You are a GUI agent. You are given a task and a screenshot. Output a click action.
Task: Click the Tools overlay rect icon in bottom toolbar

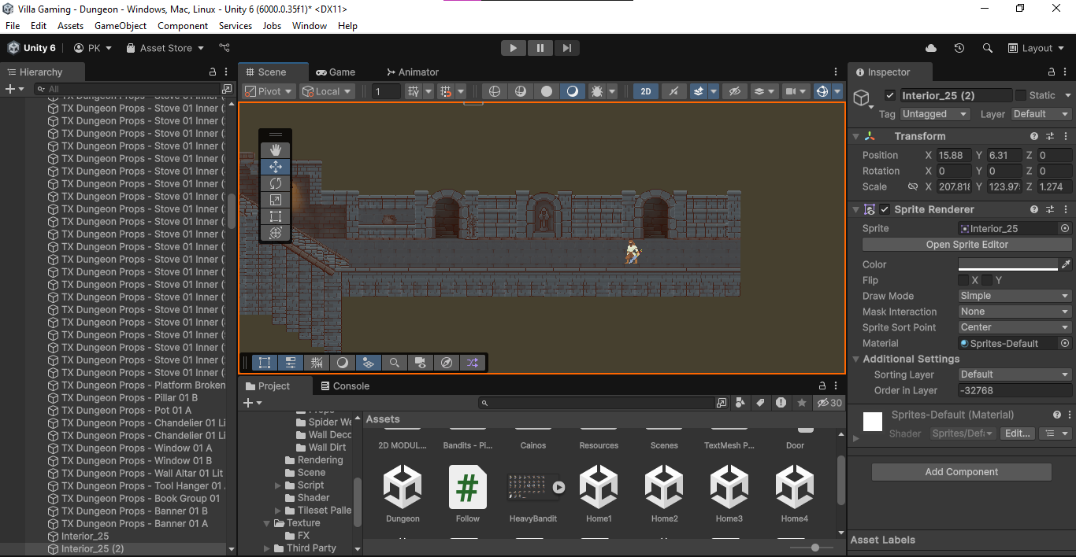(x=265, y=363)
